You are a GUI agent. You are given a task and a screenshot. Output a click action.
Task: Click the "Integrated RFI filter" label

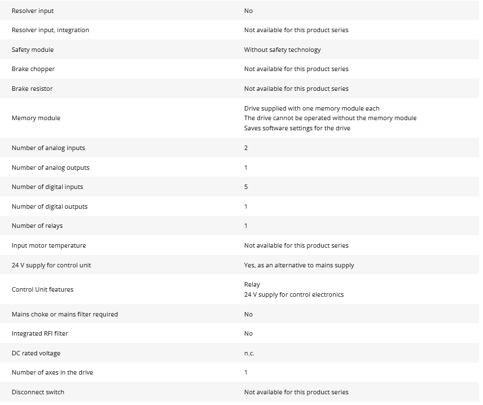(x=39, y=333)
